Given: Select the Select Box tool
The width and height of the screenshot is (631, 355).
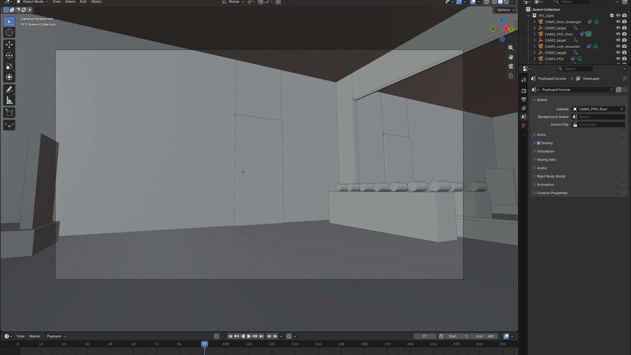Looking at the screenshot, I should (9, 21).
